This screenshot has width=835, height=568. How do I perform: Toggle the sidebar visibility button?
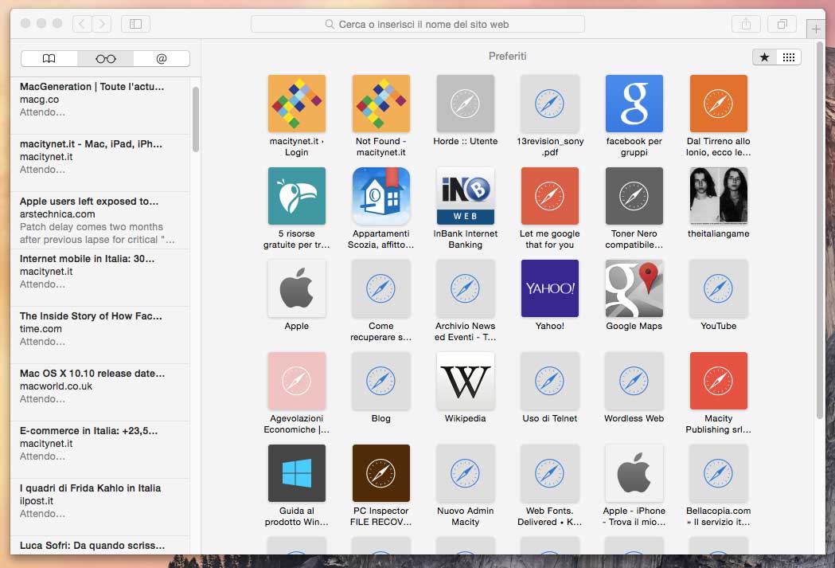[x=135, y=24]
